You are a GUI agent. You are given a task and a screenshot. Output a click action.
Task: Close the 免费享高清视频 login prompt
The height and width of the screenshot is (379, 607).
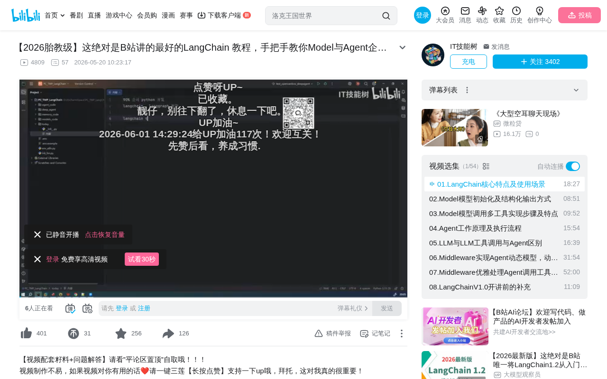37,259
